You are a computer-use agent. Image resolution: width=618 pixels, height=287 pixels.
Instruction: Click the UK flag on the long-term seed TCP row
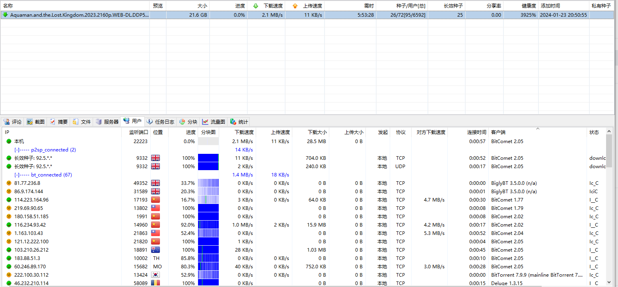(x=155, y=158)
